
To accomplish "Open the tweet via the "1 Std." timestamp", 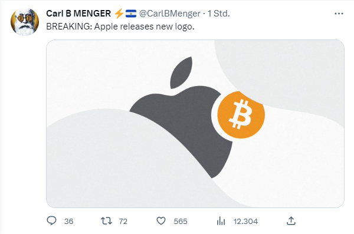I will [218, 14].
